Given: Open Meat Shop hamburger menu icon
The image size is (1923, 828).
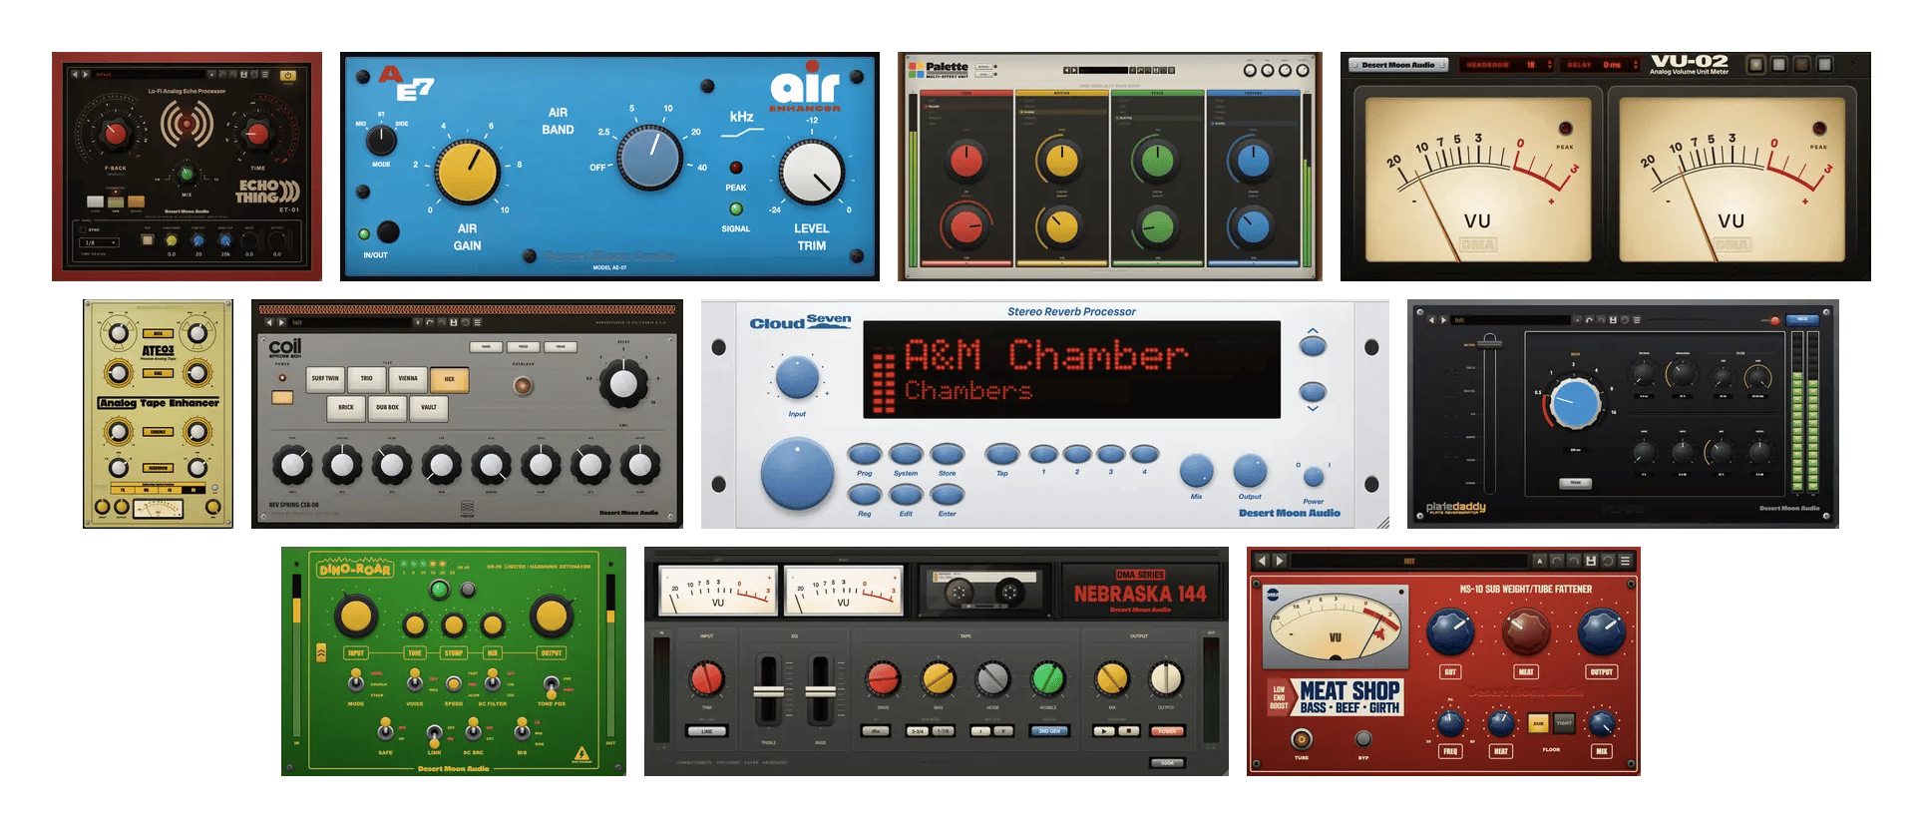Looking at the screenshot, I should 1626,561.
